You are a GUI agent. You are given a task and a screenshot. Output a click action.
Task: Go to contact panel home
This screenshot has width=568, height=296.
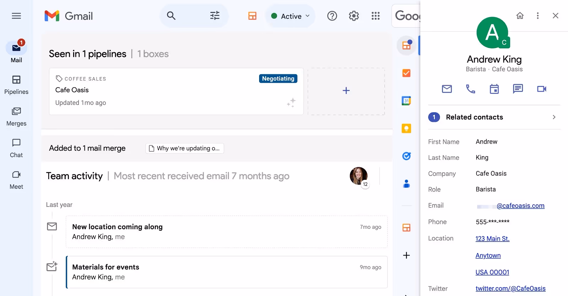[x=520, y=16]
